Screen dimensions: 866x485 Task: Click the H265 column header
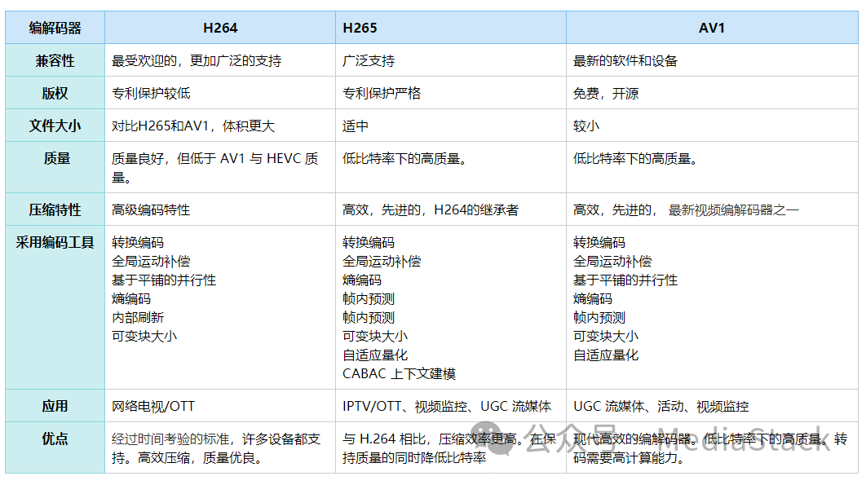pos(360,28)
